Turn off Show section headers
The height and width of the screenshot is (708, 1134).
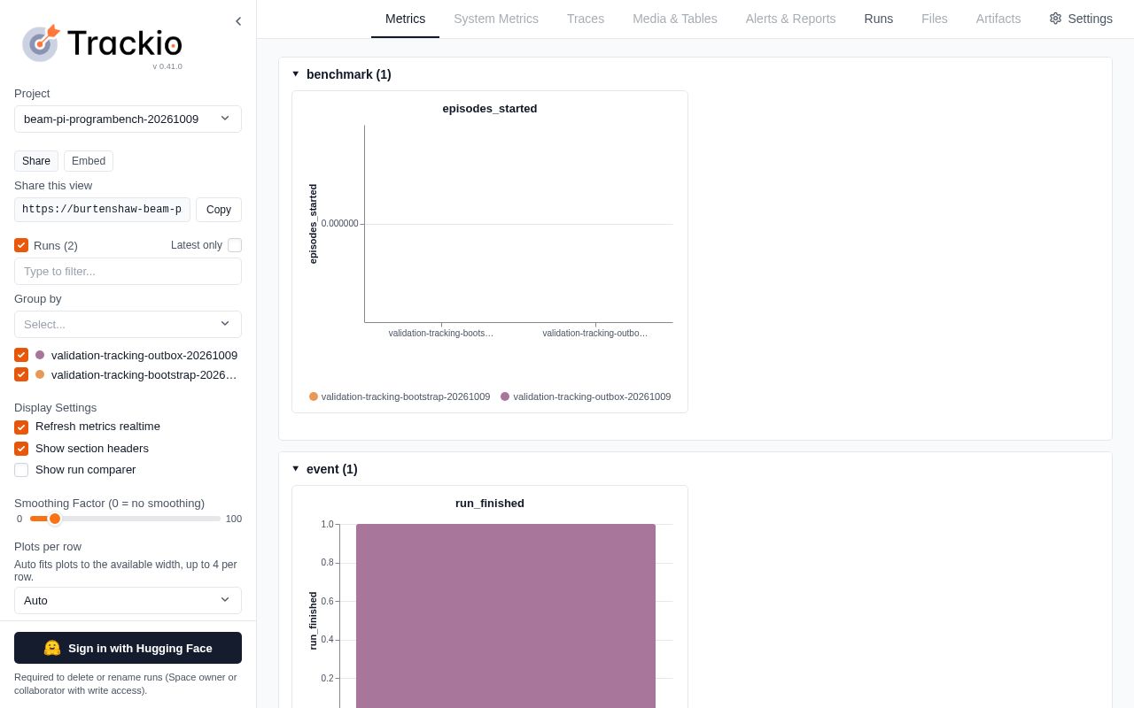pyautogui.click(x=21, y=449)
